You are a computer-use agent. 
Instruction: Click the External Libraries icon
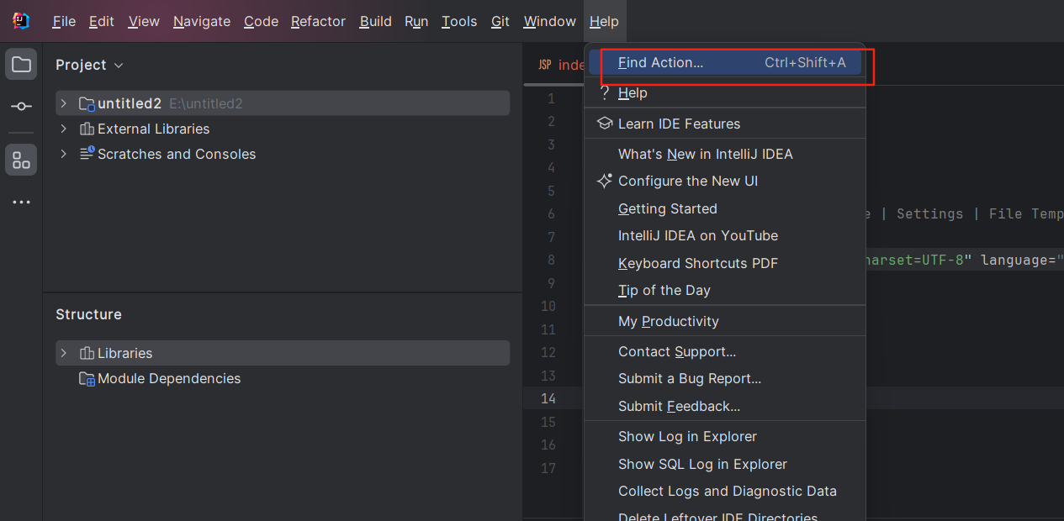pyautogui.click(x=87, y=129)
